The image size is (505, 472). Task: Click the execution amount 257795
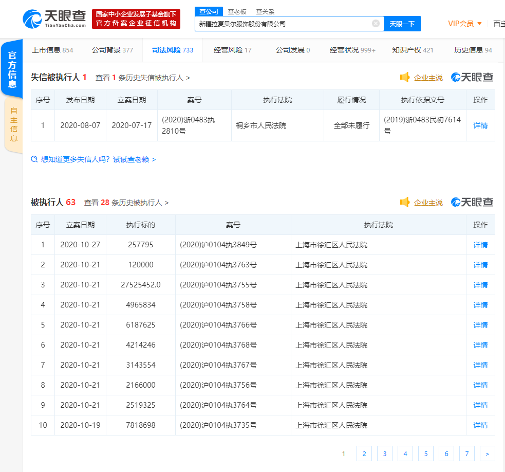click(x=141, y=245)
